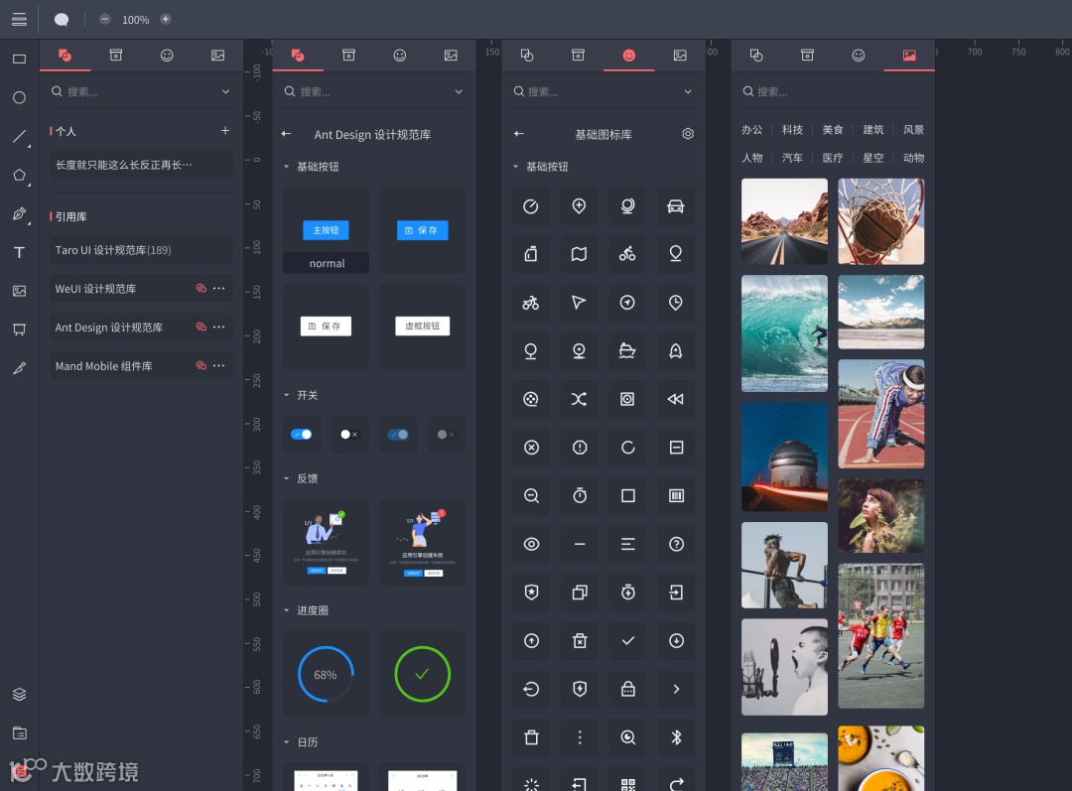Select the disabled blue switch component
The width and height of the screenshot is (1072, 791).
[x=398, y=434]
